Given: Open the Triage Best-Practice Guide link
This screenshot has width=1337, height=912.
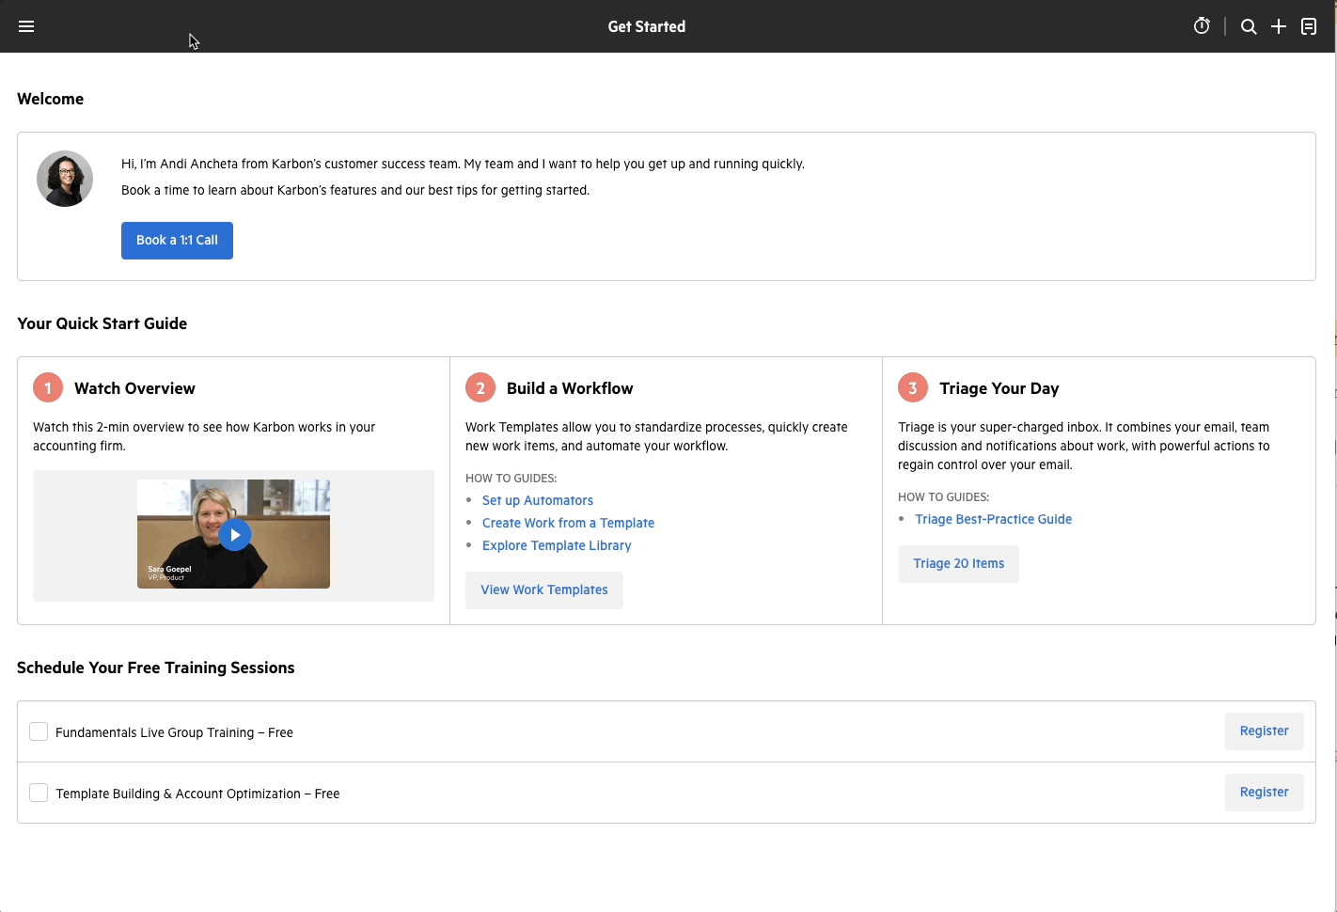Looking at the screenshot, I should (993, 519).
